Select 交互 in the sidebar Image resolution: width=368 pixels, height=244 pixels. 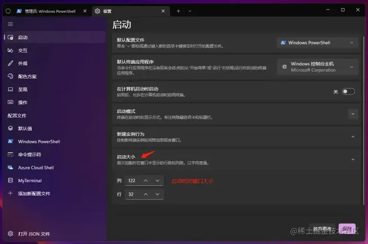point(55,51)
